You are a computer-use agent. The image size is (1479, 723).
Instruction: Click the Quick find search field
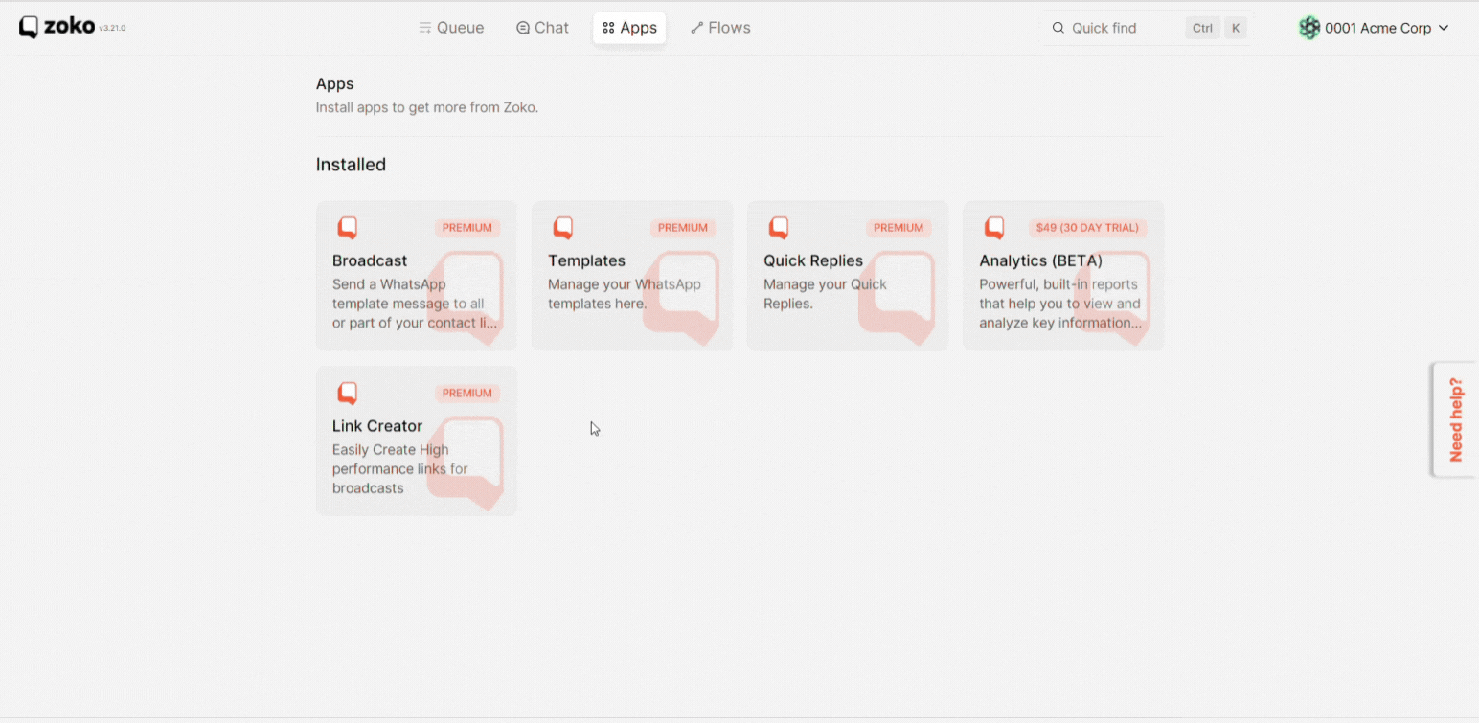1148,28
